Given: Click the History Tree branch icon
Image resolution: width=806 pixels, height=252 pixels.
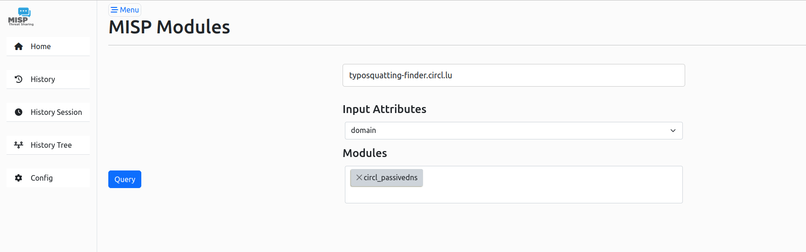Looking at the screenshot, I should click(x=19, y=145).
